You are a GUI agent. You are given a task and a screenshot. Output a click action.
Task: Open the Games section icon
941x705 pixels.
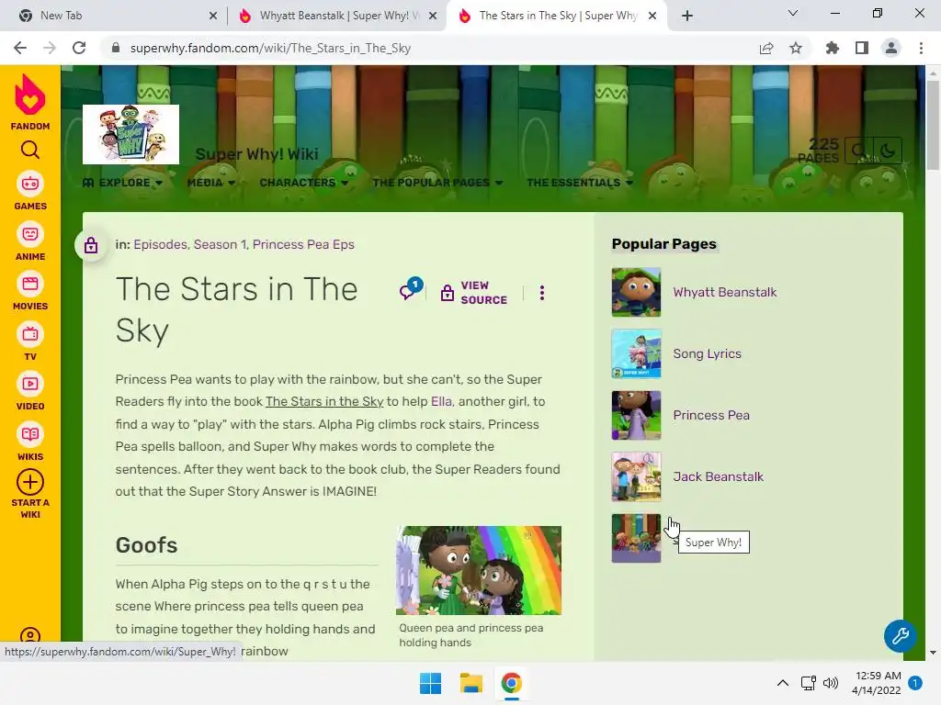30,184
